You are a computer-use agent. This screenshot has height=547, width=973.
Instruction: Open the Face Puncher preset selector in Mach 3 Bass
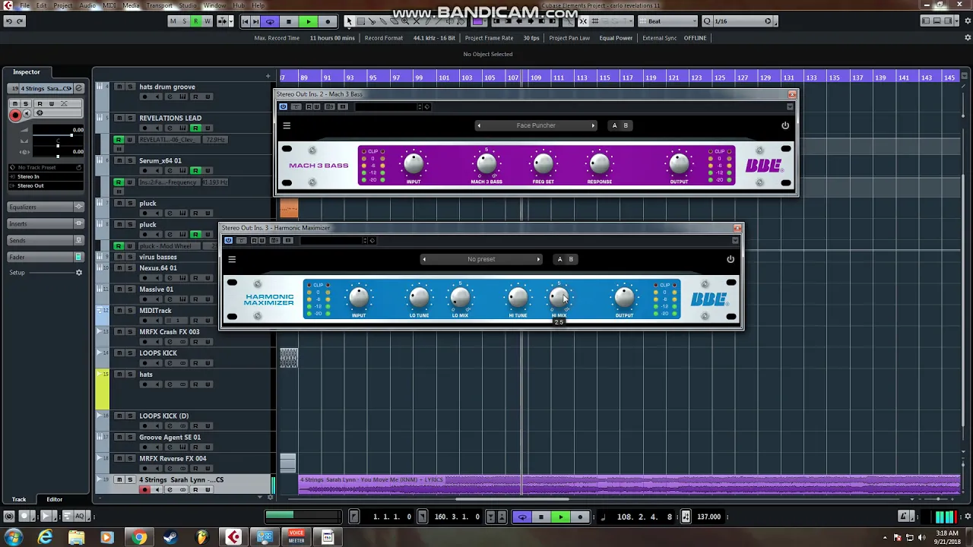point(536,125)
